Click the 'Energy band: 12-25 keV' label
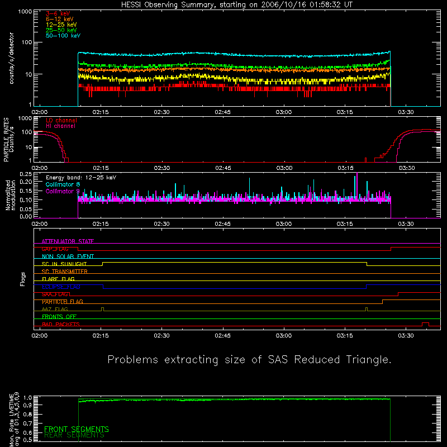 [x=80, y=178]
